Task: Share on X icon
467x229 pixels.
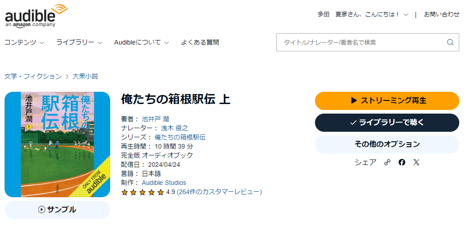Action: click(416, 162)
